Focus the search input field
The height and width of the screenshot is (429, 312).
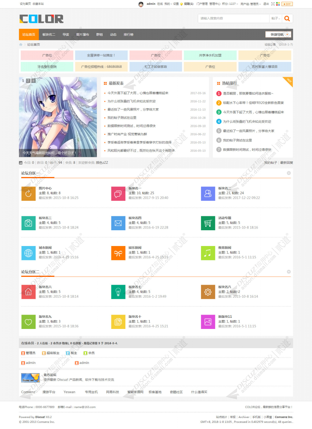coord(233,19)
